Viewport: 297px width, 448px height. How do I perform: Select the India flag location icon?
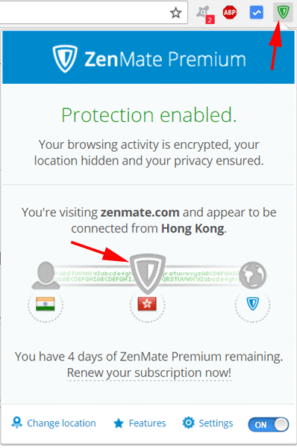[x=46, y=304]
